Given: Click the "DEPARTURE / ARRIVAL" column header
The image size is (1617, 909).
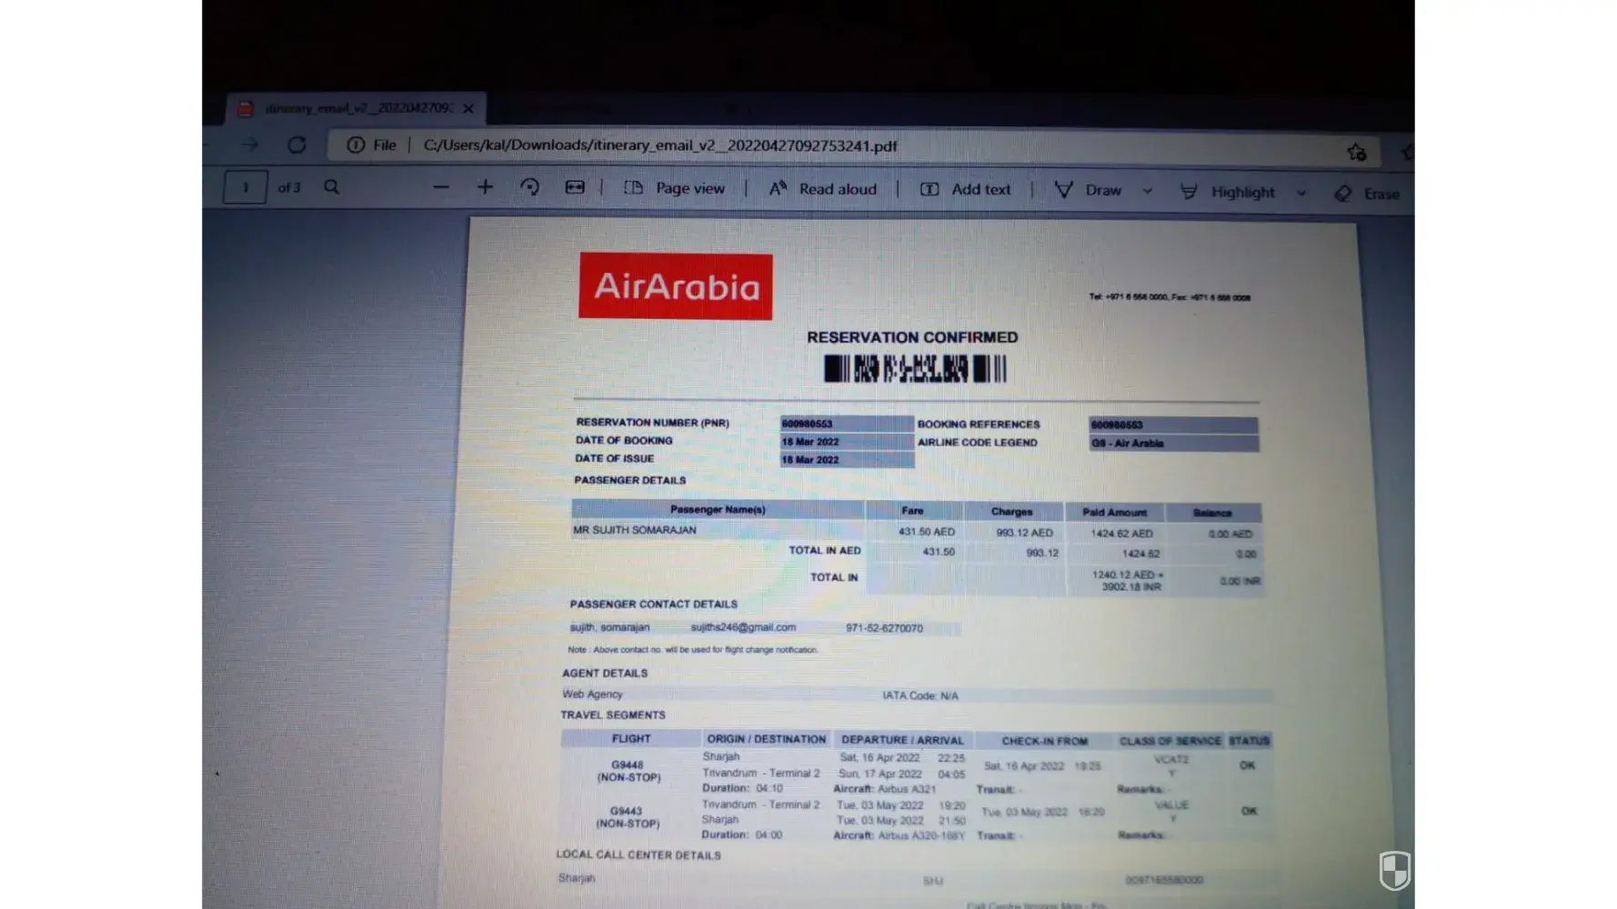Looking at the screenshot, I should (x=902, y=740).
